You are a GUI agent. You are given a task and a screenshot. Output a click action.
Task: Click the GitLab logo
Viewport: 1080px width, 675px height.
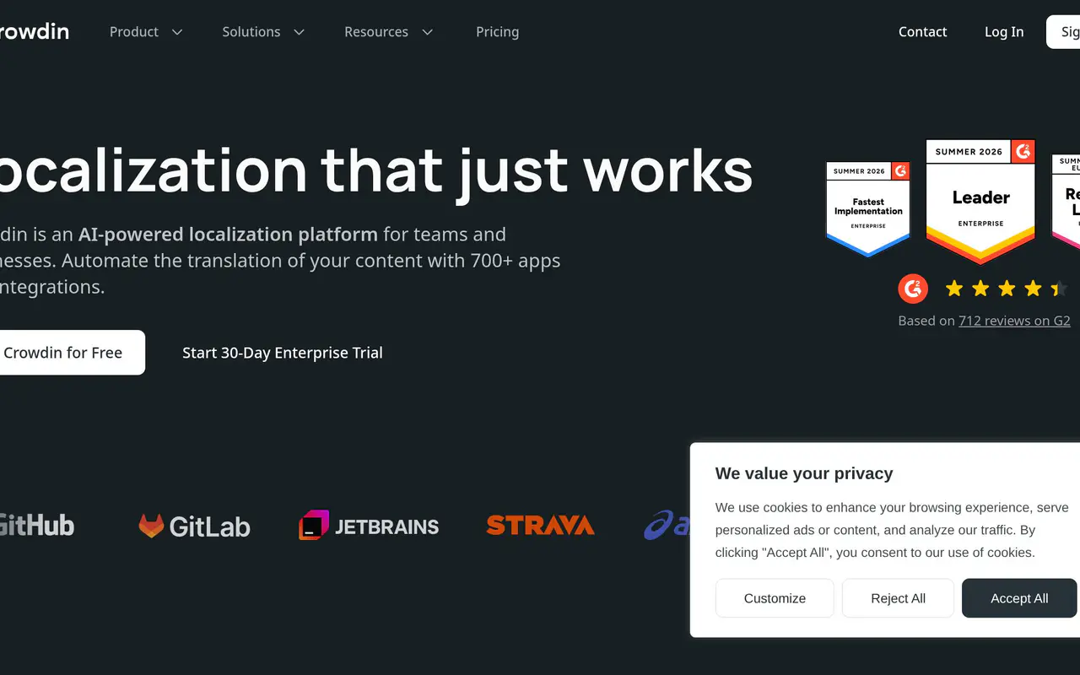195,526
